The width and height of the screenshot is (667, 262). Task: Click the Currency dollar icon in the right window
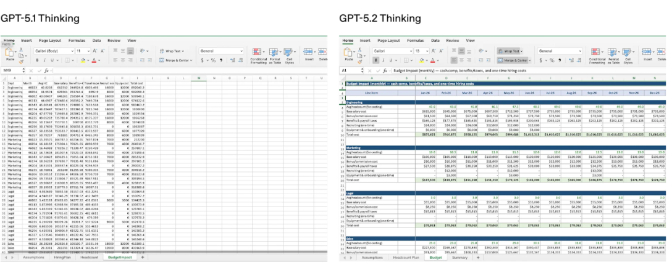(x=542, y=60)
